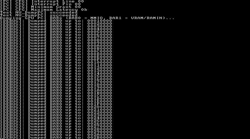
Task: Select the address value 000F0000
Action: coord(100,60)
